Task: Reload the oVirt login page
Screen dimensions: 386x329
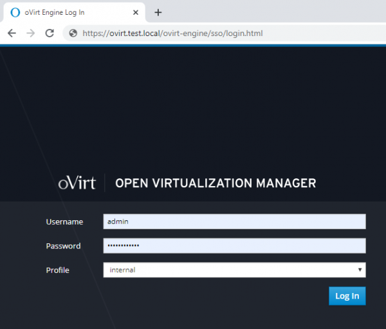Action: 50,33
